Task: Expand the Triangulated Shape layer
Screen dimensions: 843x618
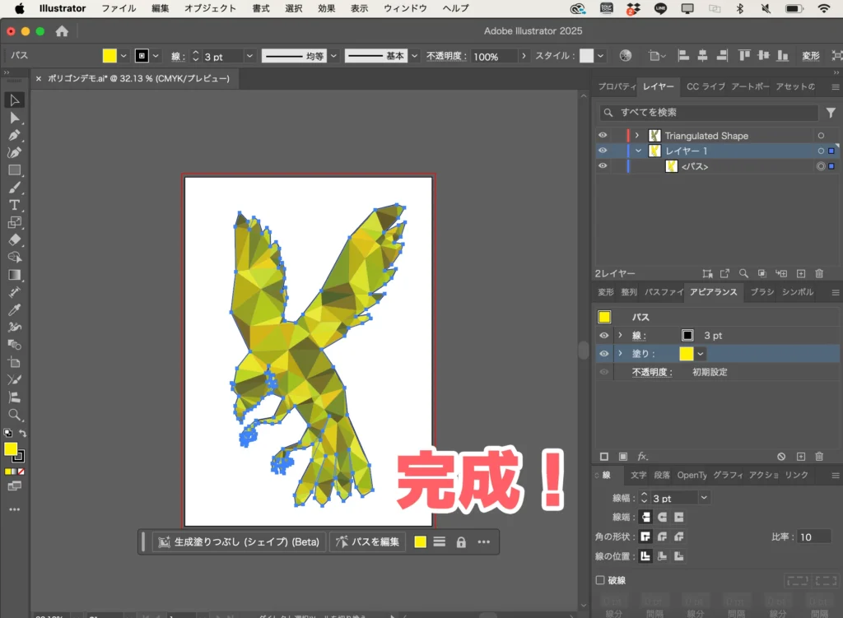Action: pos(636,134)
